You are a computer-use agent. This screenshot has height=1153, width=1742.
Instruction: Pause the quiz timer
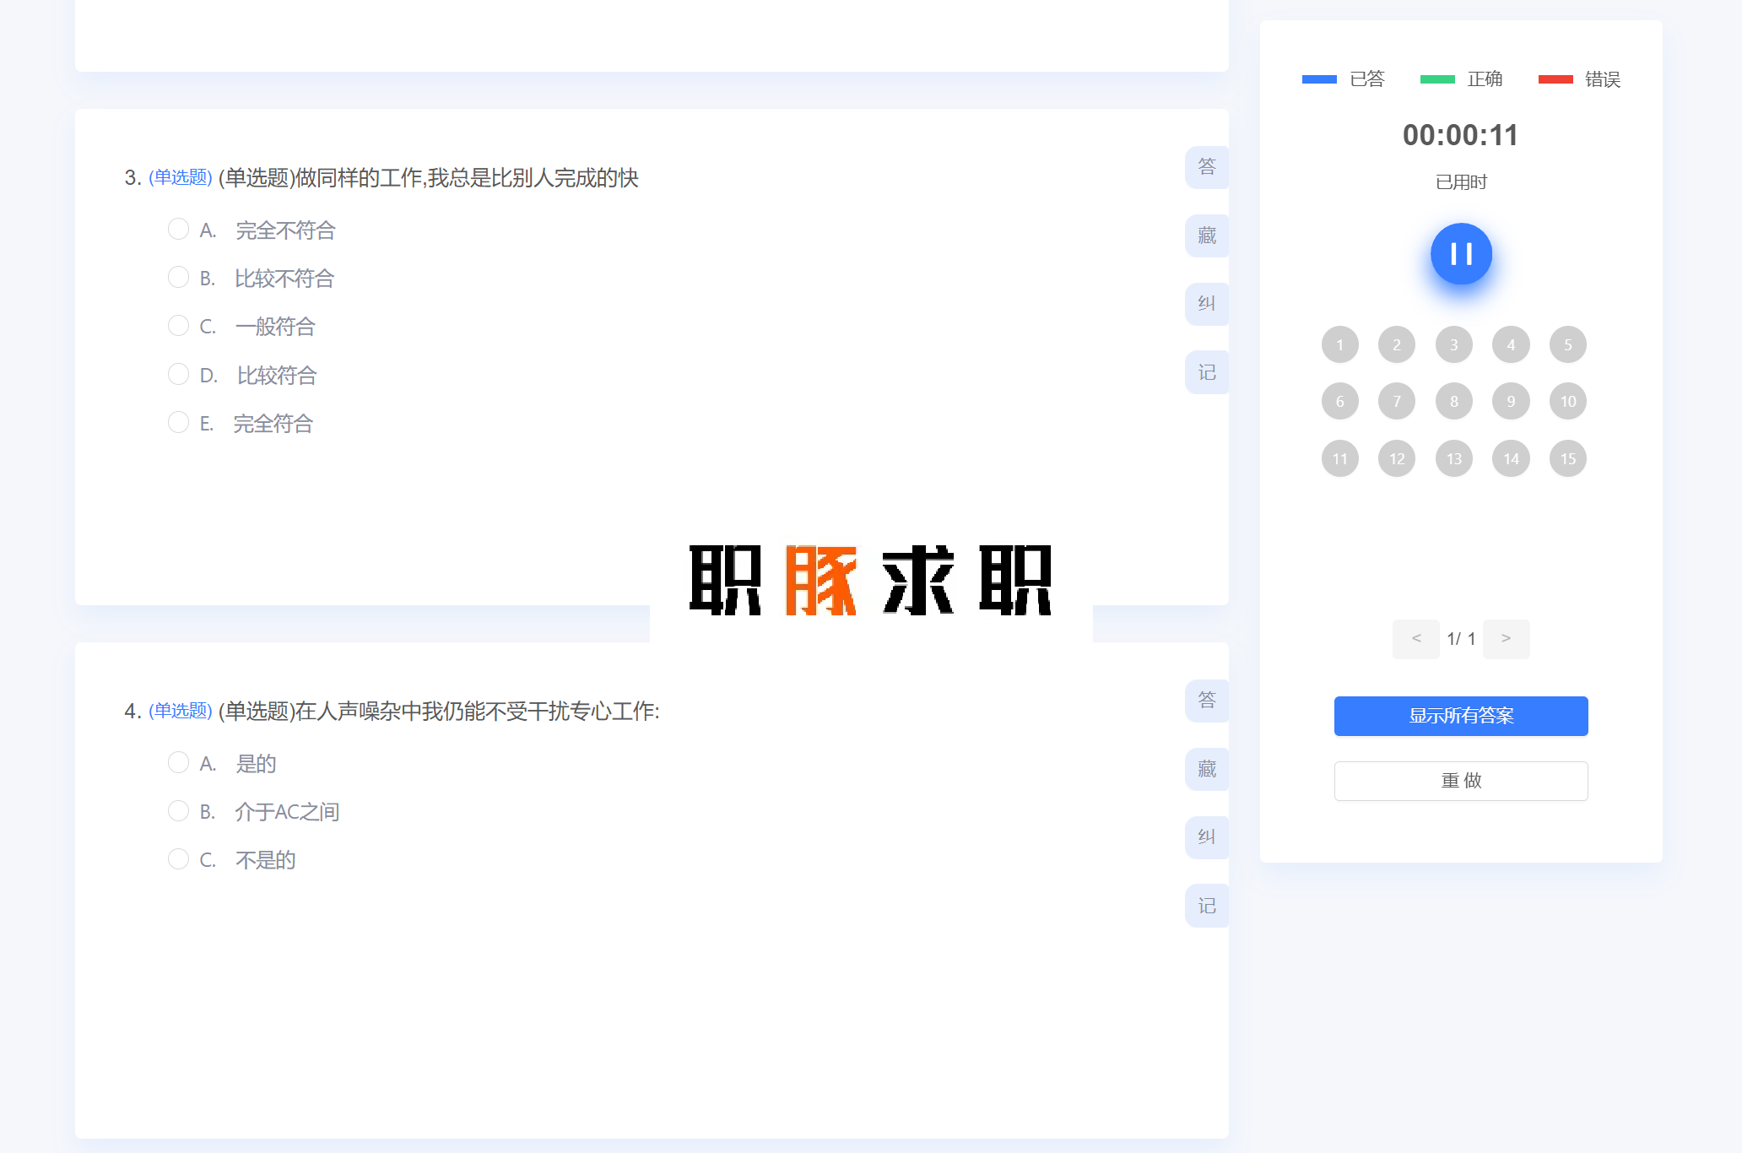click(1461, 253)
